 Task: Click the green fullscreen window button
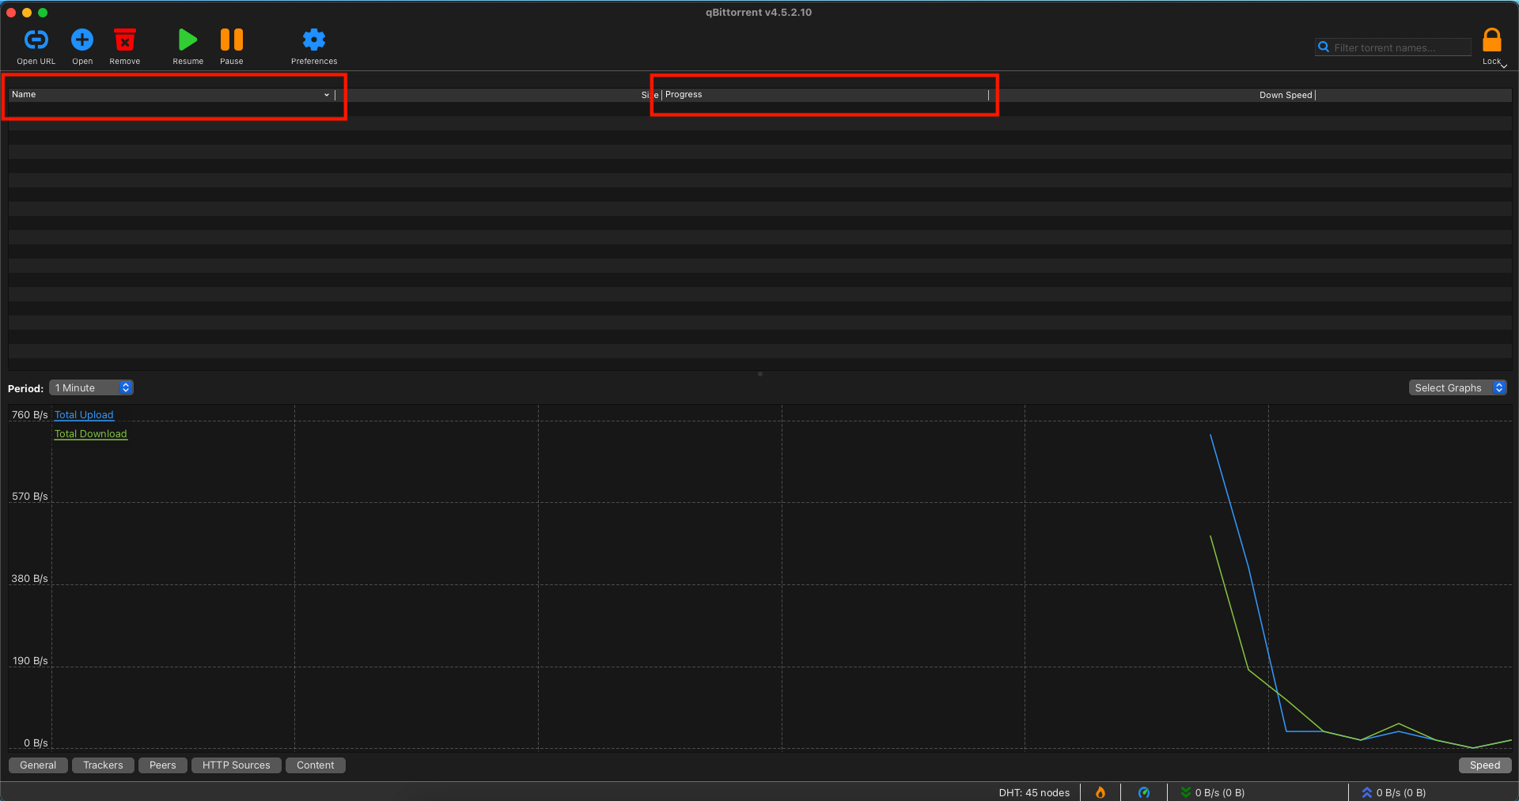point(43,13)
